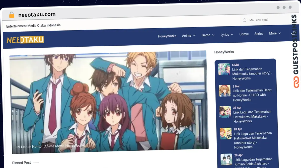This screenshot has height=168, width=301.
Task: Open the NeoOtaku logo homepage link
Action: tap(25, 40)
